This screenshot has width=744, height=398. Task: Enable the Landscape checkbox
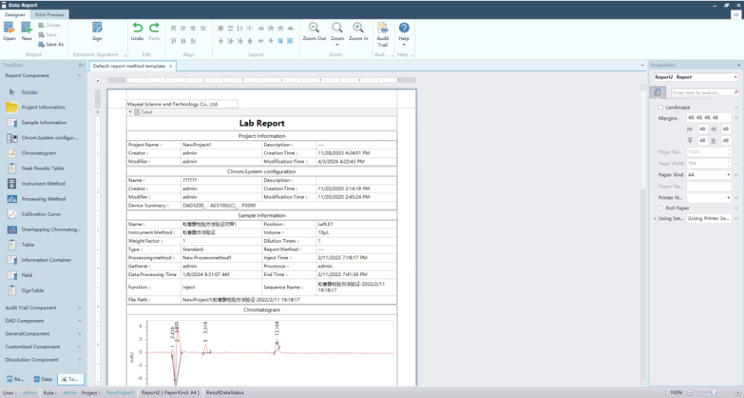click(x=661, y=107)
